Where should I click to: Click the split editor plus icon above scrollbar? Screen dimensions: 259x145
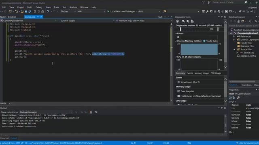(x=172, y=24)
